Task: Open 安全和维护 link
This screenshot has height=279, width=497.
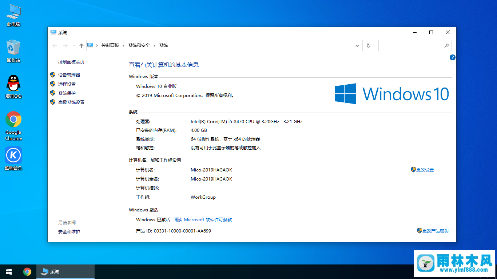Action: pyautogui.click(x=69, y=231)
